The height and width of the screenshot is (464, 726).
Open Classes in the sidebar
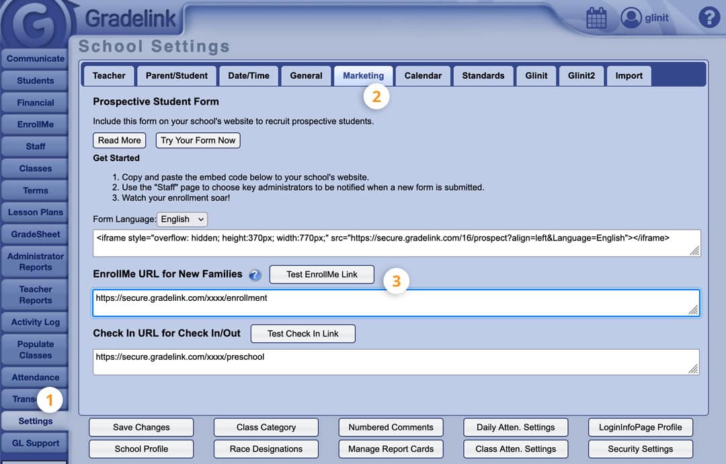coord(35,169)
